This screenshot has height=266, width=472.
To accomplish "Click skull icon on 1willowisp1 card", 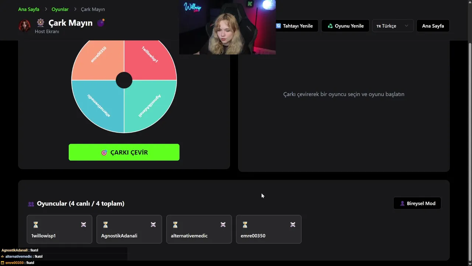I will [x=84, y=225].
